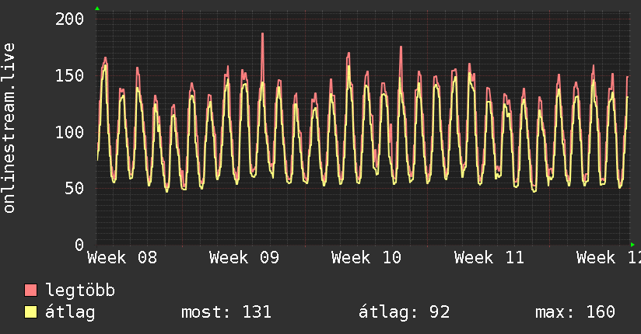Click the yellow átlag legend color swatch
Image resolution: width=641 pixels, height=334 pixels.
click(31, 312)
